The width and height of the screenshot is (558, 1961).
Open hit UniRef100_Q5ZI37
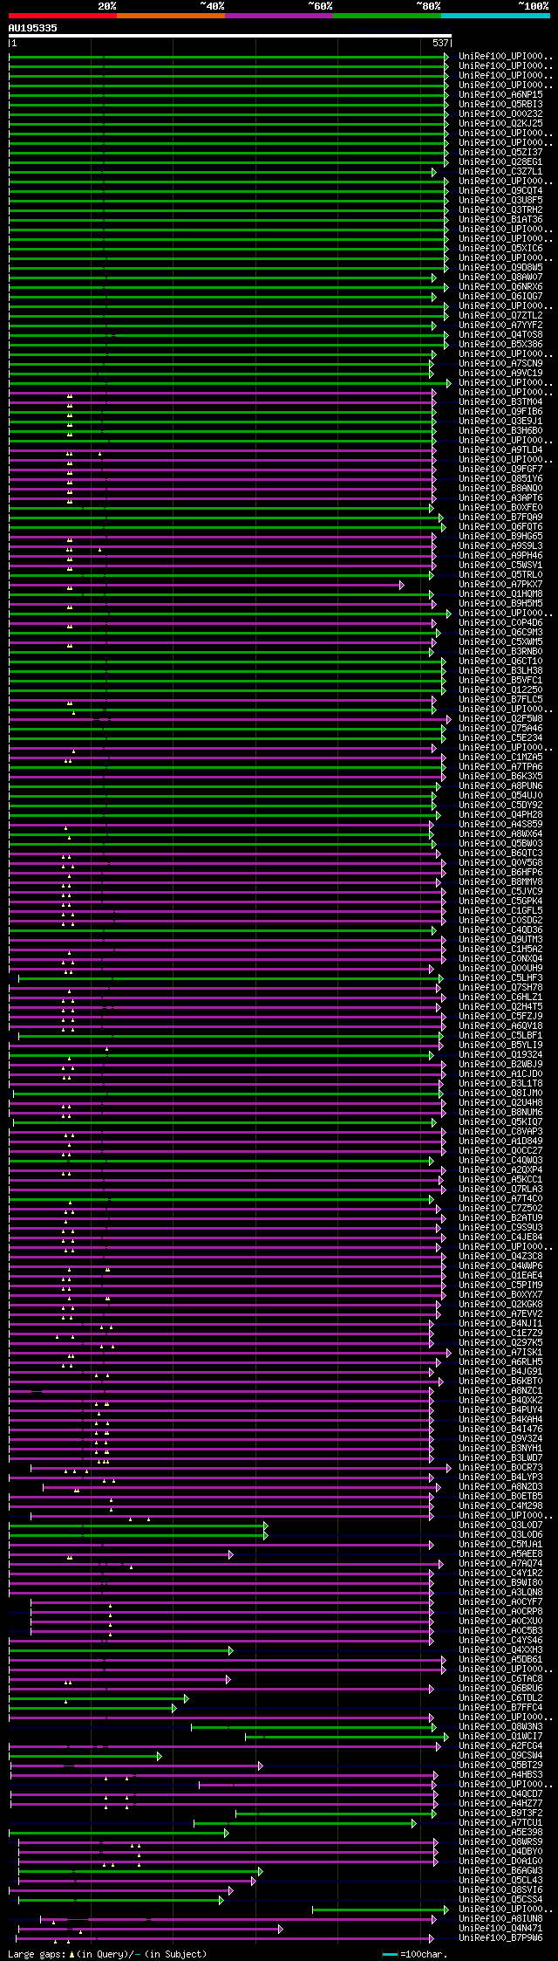500,153
